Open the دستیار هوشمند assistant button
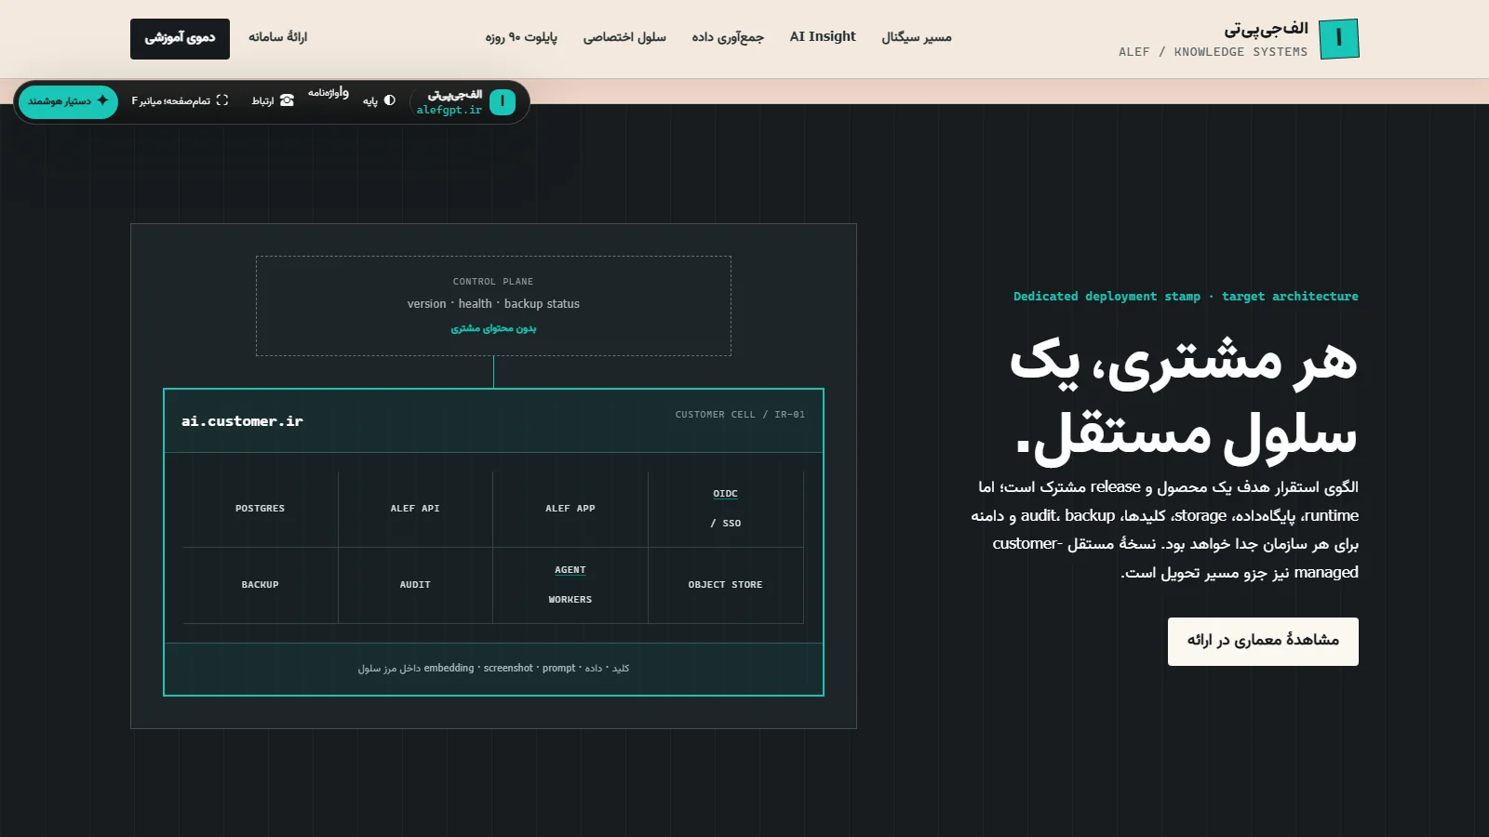The image size is (1489, 837). tap(68, 100)
